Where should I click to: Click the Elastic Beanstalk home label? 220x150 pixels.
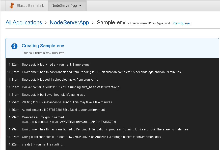pos(31,6)
